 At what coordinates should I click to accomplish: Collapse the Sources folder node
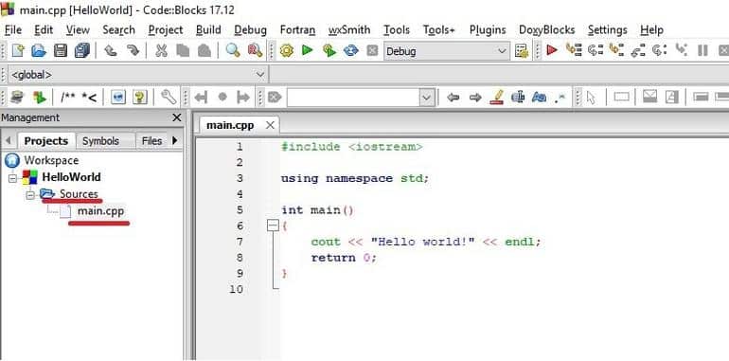point(30,195)
